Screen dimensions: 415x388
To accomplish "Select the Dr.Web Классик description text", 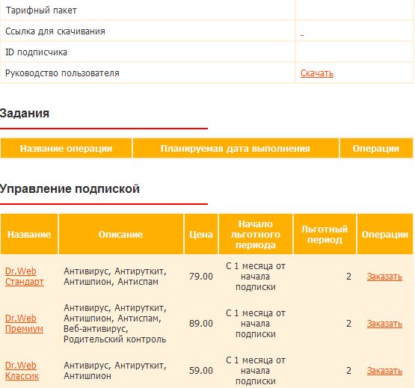I will pyautogui.click(x=115, y=371).
